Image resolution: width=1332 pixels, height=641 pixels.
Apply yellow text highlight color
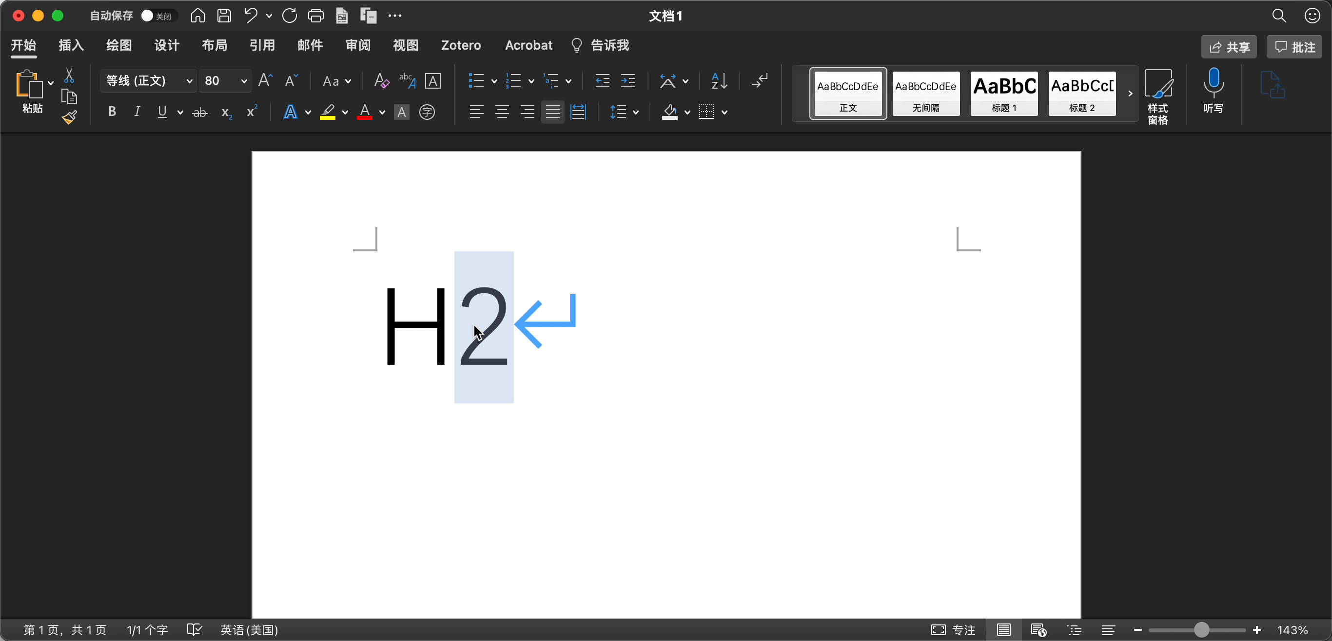tap(328, 112)
